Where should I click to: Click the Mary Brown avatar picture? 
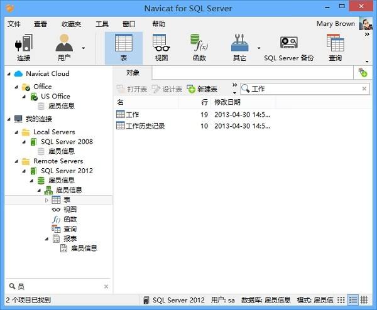point(366,24)
